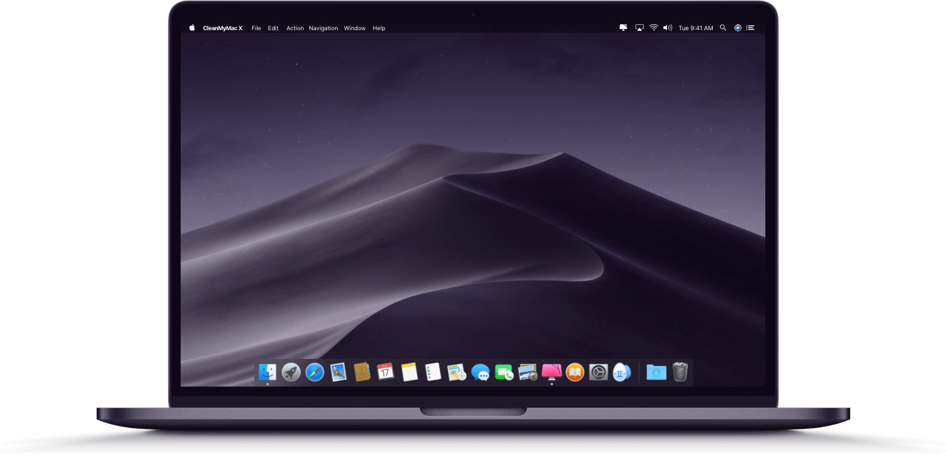
Task: Open the Apple menu
Action: (192, 28)
